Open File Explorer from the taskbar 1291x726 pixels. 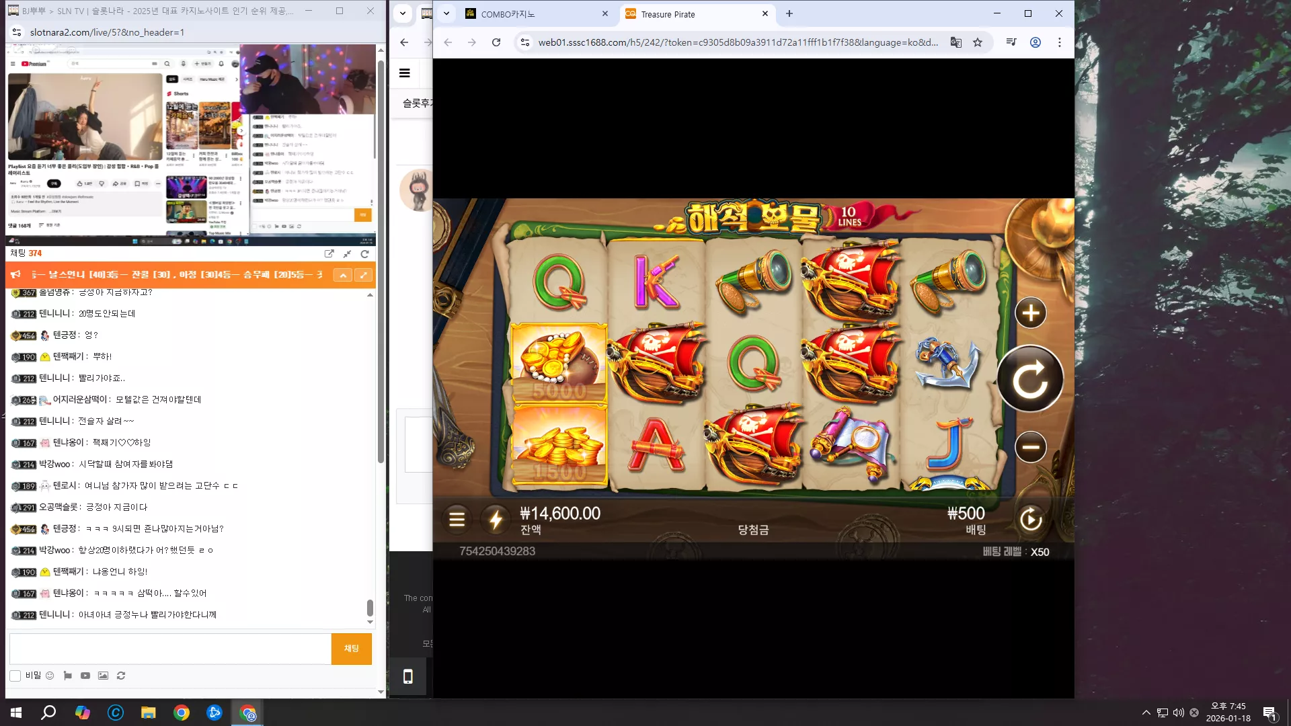click(x=149, y=713)
